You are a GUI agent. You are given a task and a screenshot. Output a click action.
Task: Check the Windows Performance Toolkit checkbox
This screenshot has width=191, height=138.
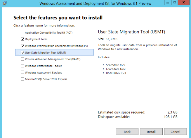22,66
